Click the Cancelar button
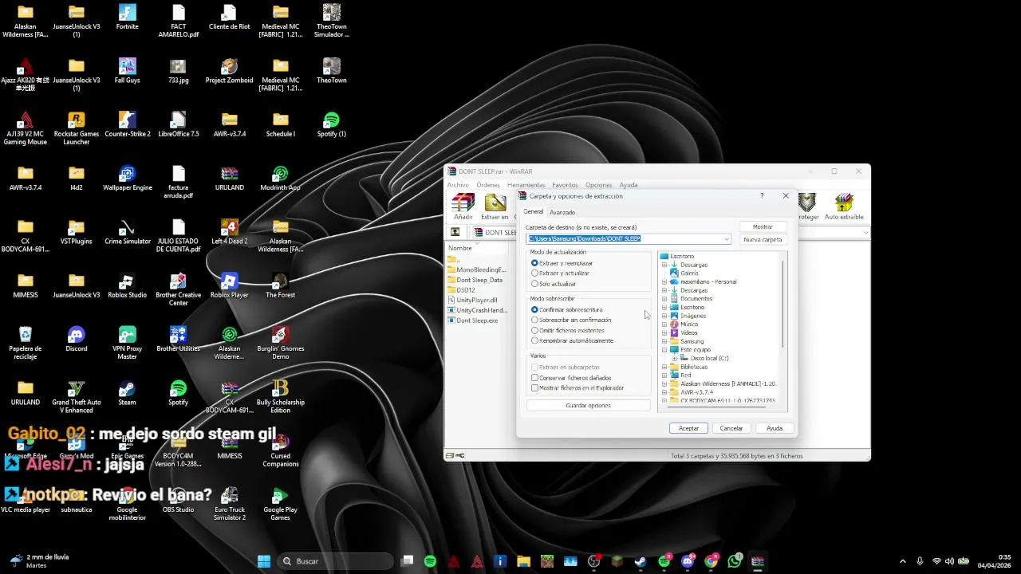This screenshot has width=1021, height=574. click(731, 428)
